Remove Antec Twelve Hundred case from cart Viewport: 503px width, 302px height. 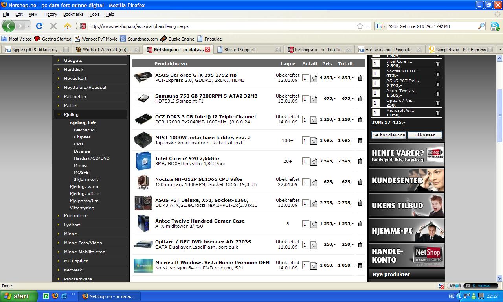click(360, 224)
